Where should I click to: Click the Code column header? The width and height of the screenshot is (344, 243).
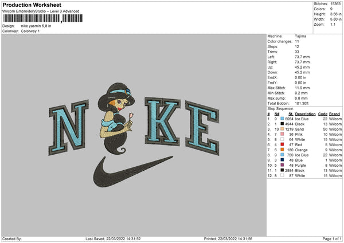(x=322, y=114)
